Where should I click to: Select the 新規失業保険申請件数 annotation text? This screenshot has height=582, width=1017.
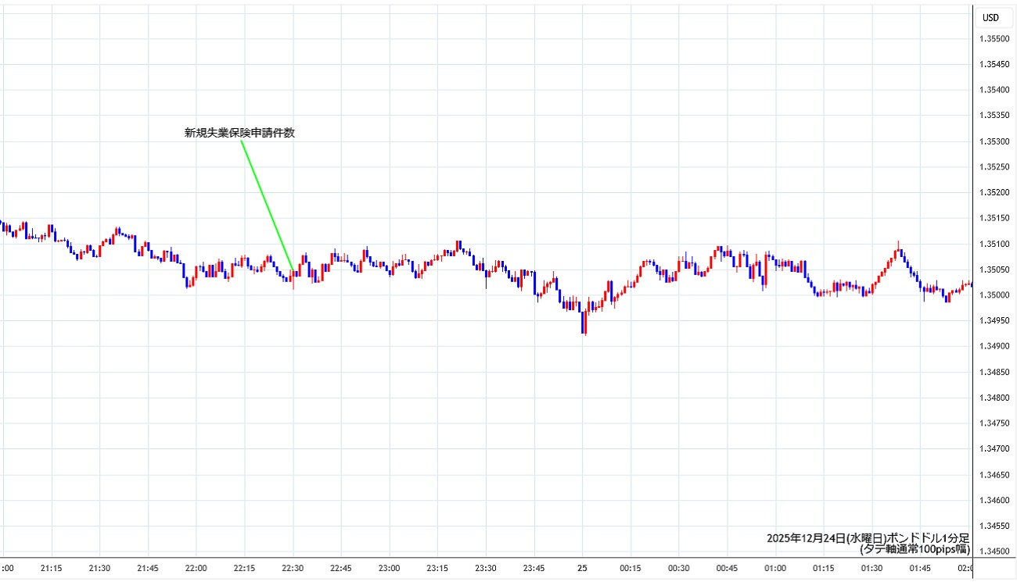tap(239, 134)
